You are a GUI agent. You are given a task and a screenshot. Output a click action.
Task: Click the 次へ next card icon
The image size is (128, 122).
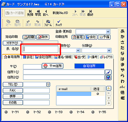coord(75,13)
